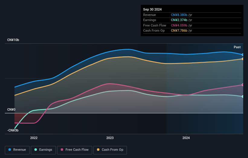Click the blue Revenue end-point marker

[x=243, y=55]
